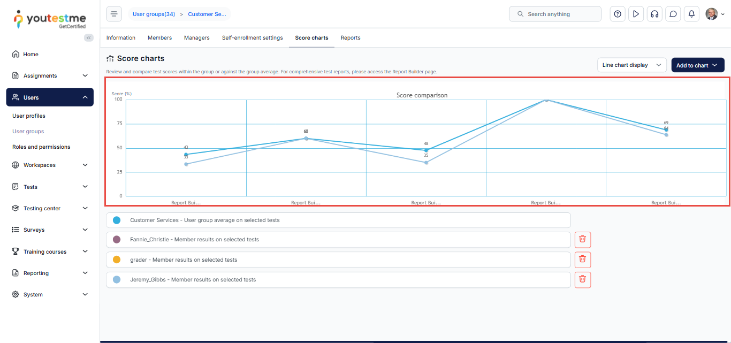
Task: Click the Search anything field
Action: coord(555,14)
